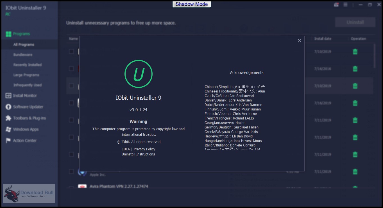Open the EULA link
This screenshot has width=383, height=208.
(x=126, y=149)
